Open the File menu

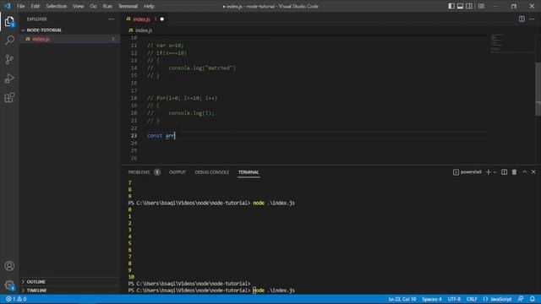coord(20,6)
